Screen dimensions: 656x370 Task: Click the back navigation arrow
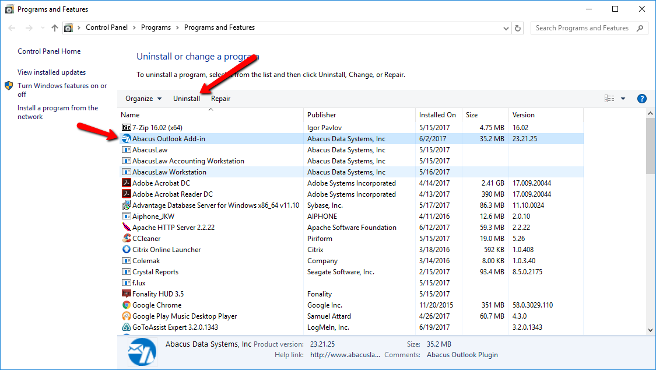[12, 28]
